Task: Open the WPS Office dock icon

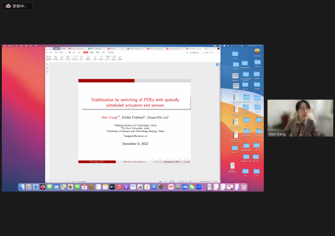Action: 171,187
